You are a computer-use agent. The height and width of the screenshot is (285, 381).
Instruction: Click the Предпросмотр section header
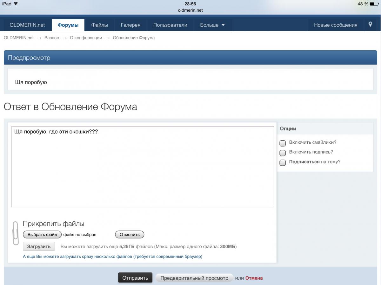coord(190,58)
